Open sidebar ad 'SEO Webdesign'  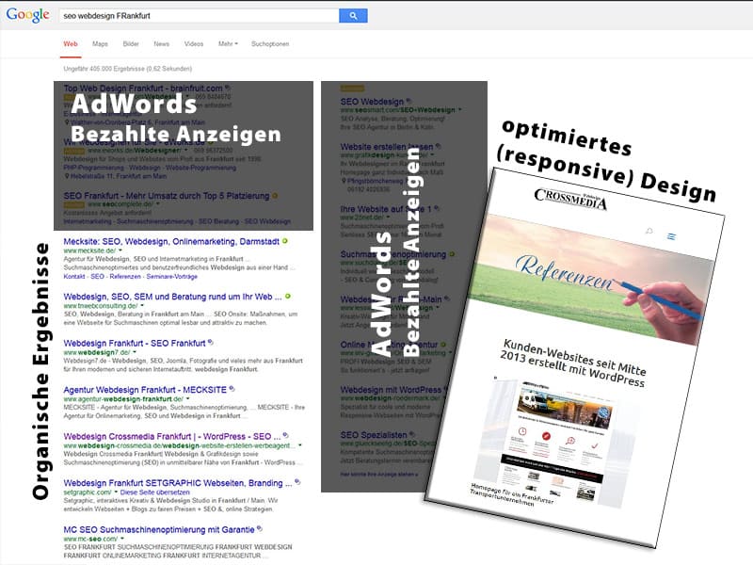coord(372,102)
